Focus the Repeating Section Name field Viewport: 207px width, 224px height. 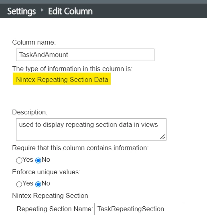[138, 209]
